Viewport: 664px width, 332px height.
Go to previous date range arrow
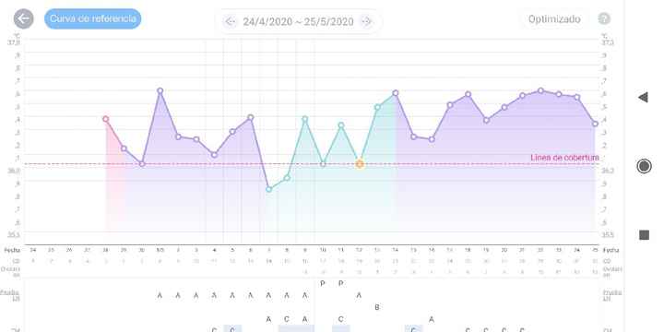[230, 21]
